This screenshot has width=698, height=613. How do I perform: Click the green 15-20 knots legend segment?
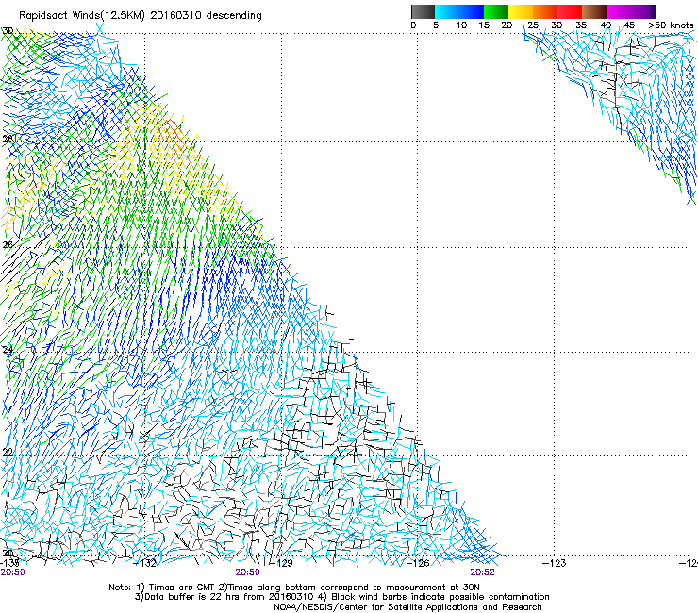click(x=496, y=11)
